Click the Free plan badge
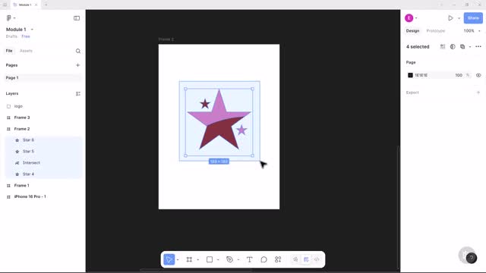The width and height of the screenshot is (486, 273). click(x=26, y=36)
